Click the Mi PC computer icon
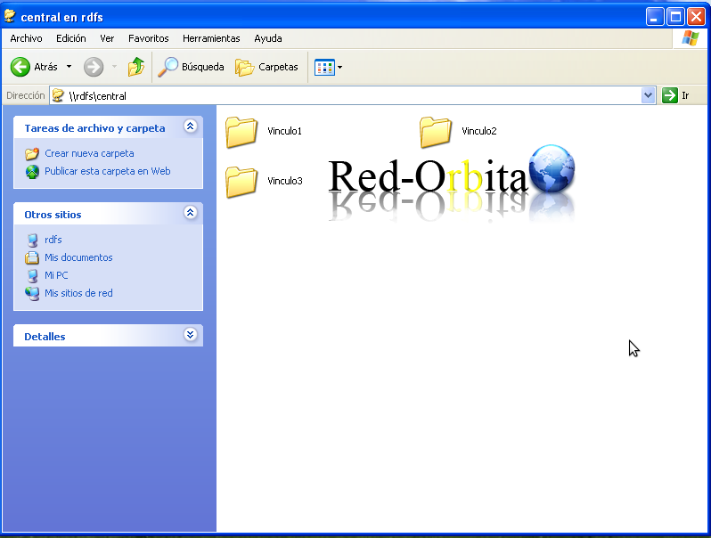 32,275
